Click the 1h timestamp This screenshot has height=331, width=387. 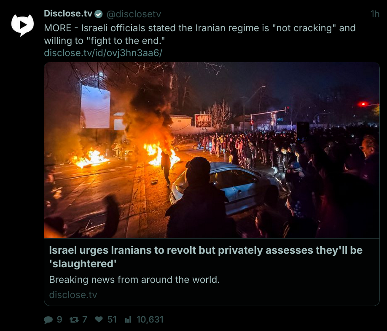tap(375, 14)
